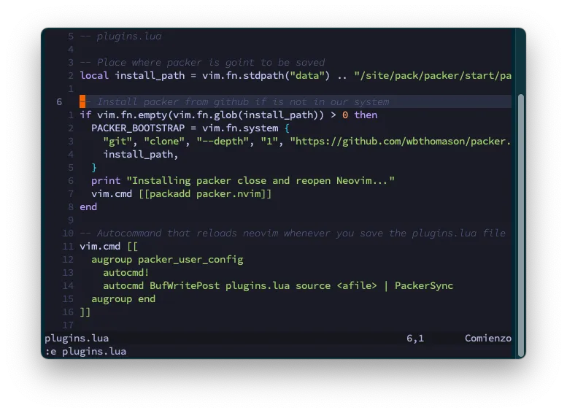Screen dimensions: 567x413
Task: Click the 'if vim.fn.empty' line
Action: click(228, 115)
